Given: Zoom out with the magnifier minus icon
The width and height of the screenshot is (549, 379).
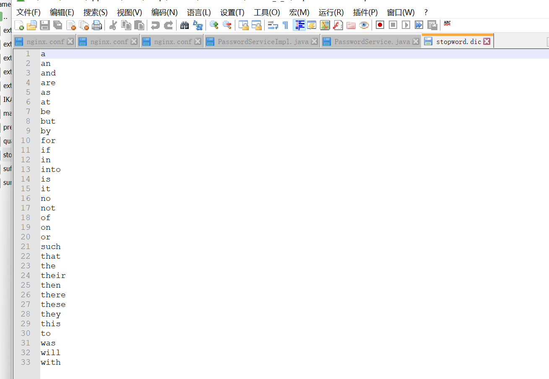Looking at the screenshot, I should pyautogui.click(x=227, y=25).
